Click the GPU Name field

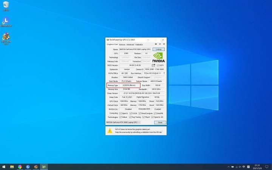(135, 49)
